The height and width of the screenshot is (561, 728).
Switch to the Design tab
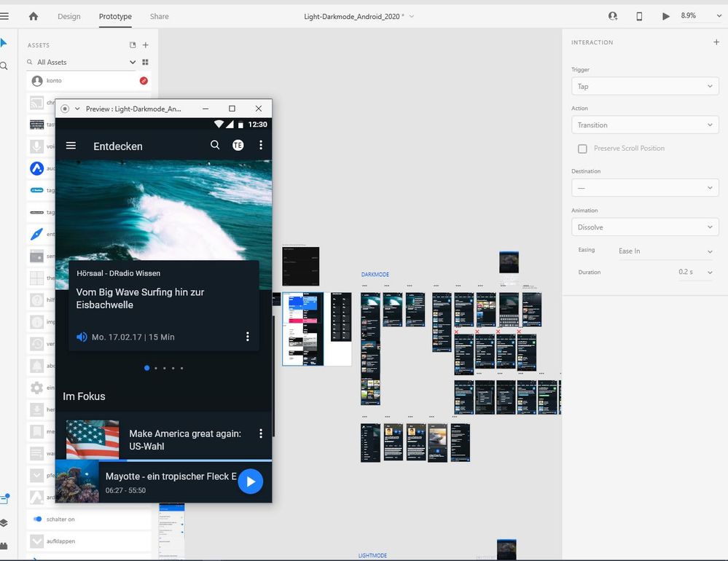point(69,16)
